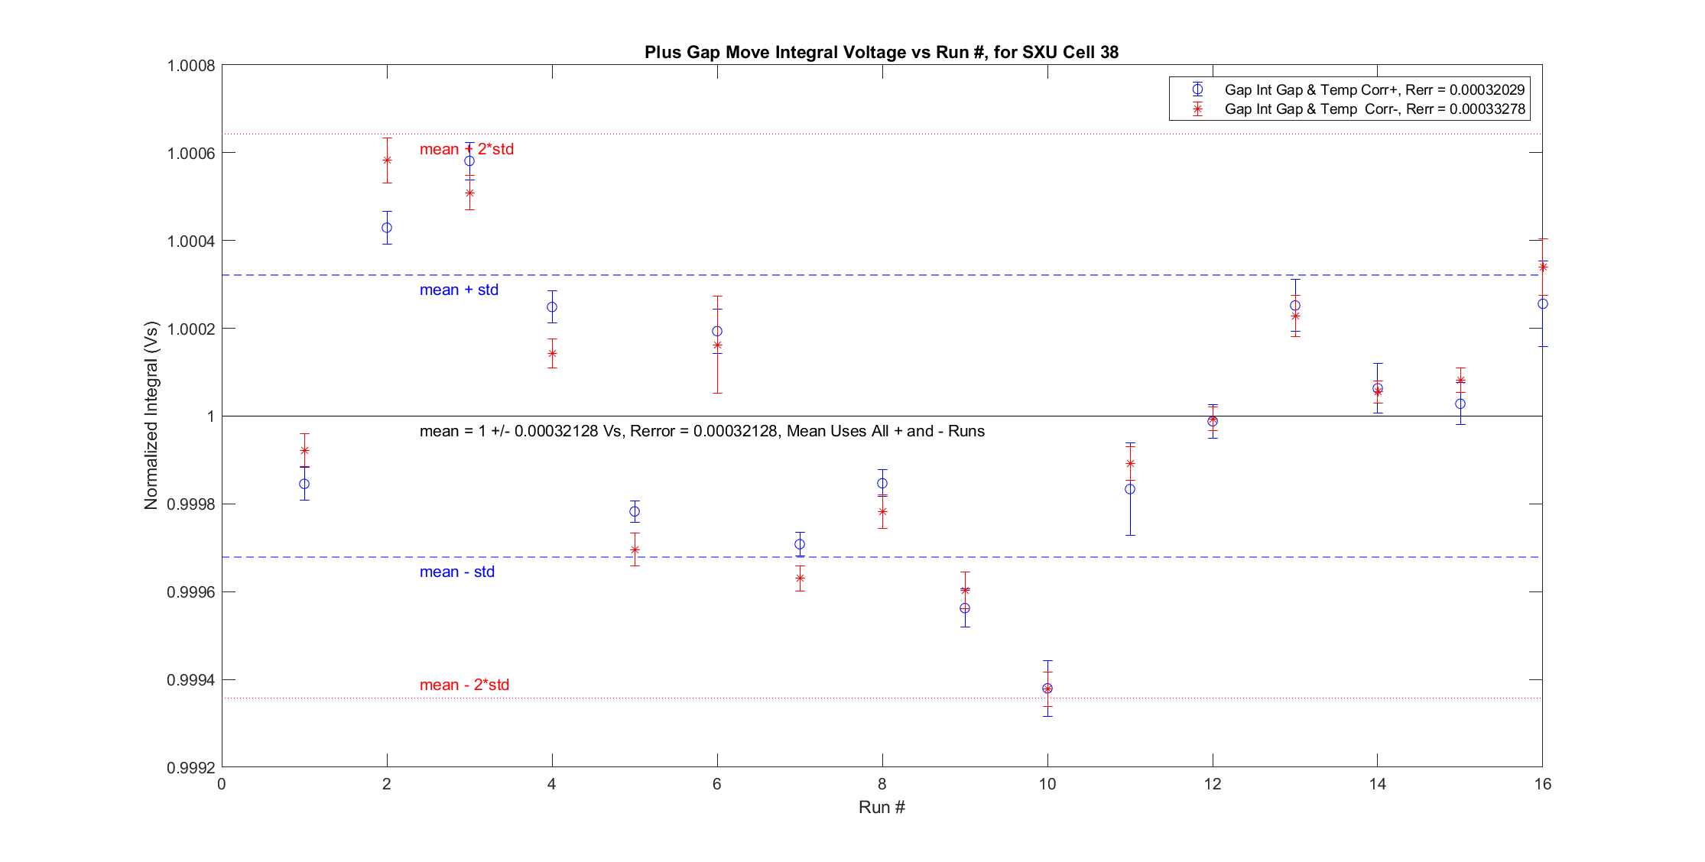Image resolution: width=1705 pixels, height=862 pixels.
Task: Select the blue 'mean + std' text label
Action: click(459, 290)
